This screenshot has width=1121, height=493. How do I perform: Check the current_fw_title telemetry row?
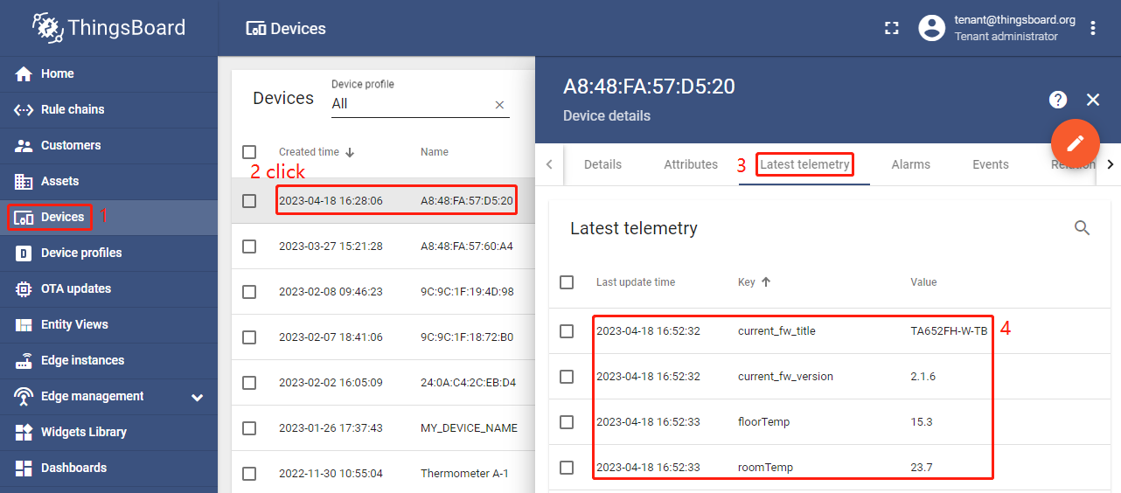567,331
